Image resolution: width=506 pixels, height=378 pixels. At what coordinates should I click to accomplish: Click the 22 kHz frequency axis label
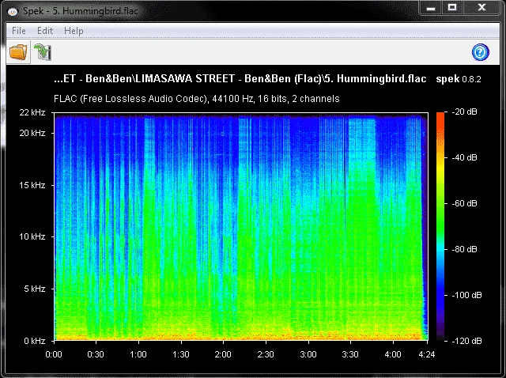tap(32, 112)
